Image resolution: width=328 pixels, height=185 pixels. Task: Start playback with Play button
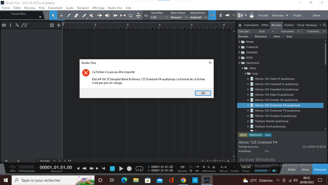[121, 169]
